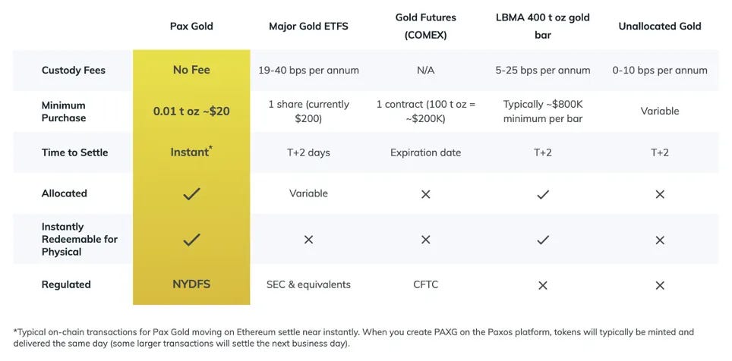Click the Pax Gold Instantly Redeemable checkmark
Viewport: 732px width, 361px height.
191,240
